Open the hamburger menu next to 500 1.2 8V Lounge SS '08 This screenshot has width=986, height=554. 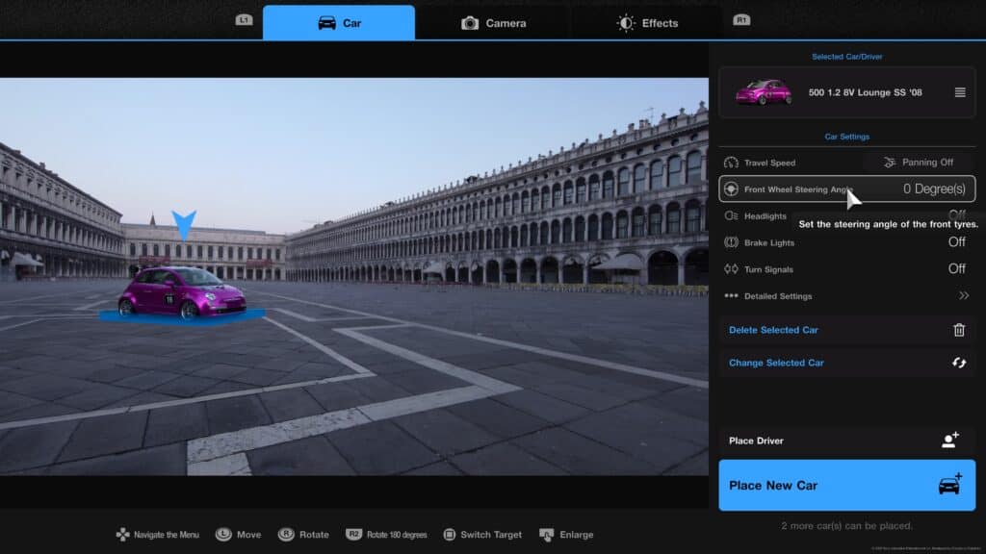[959, 93]
